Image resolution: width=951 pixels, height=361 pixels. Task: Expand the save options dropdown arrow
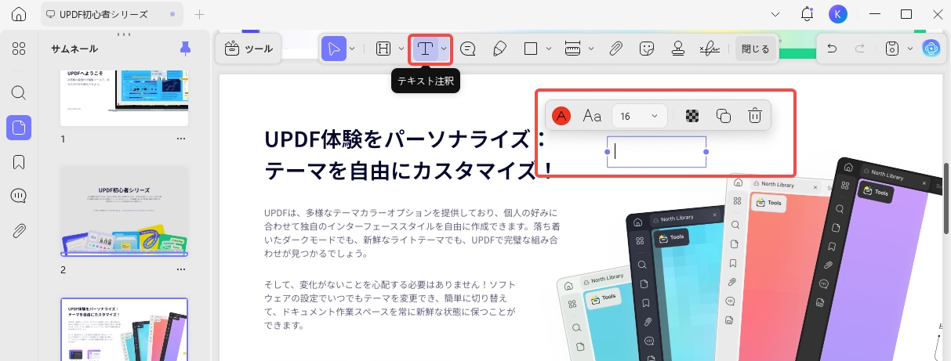coord(909,49)
